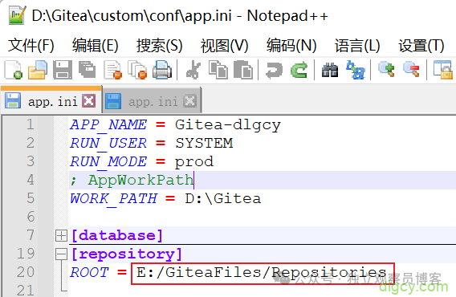Viewport: 456px width, 297px height.
Task: Click the RUN_MODE key
Action: (108, 162)
